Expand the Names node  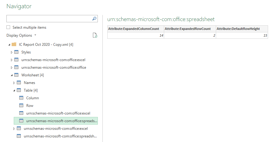pos(14,83)
